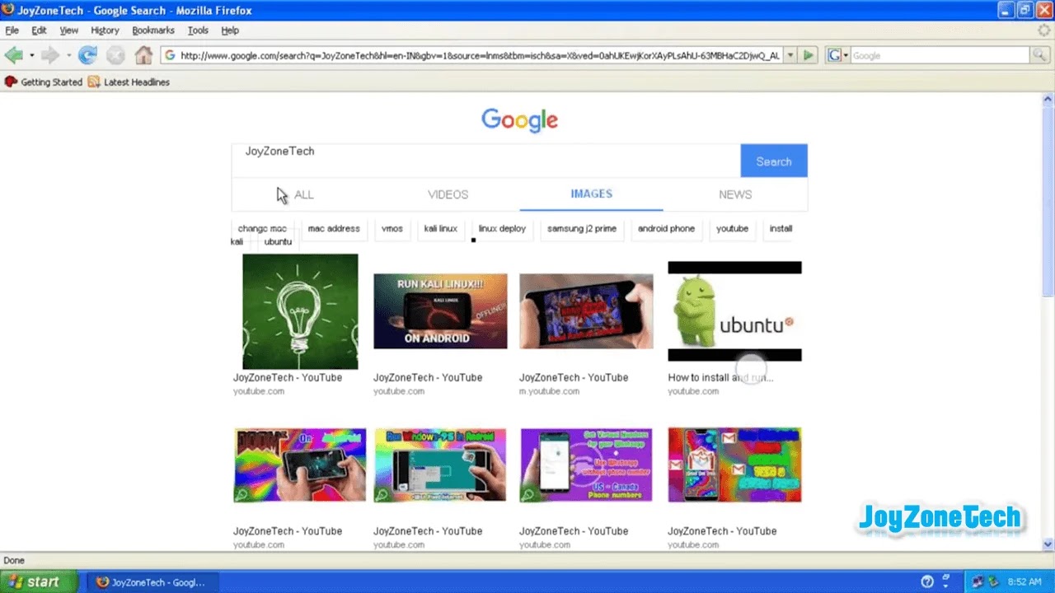The image size is (1055, 593).
Task: Switch to the VIDEOS tab
Action: pyautogui.click(x=448, y=194)
